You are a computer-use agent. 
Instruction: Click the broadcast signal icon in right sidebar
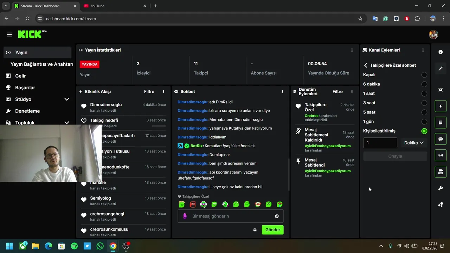441,155
